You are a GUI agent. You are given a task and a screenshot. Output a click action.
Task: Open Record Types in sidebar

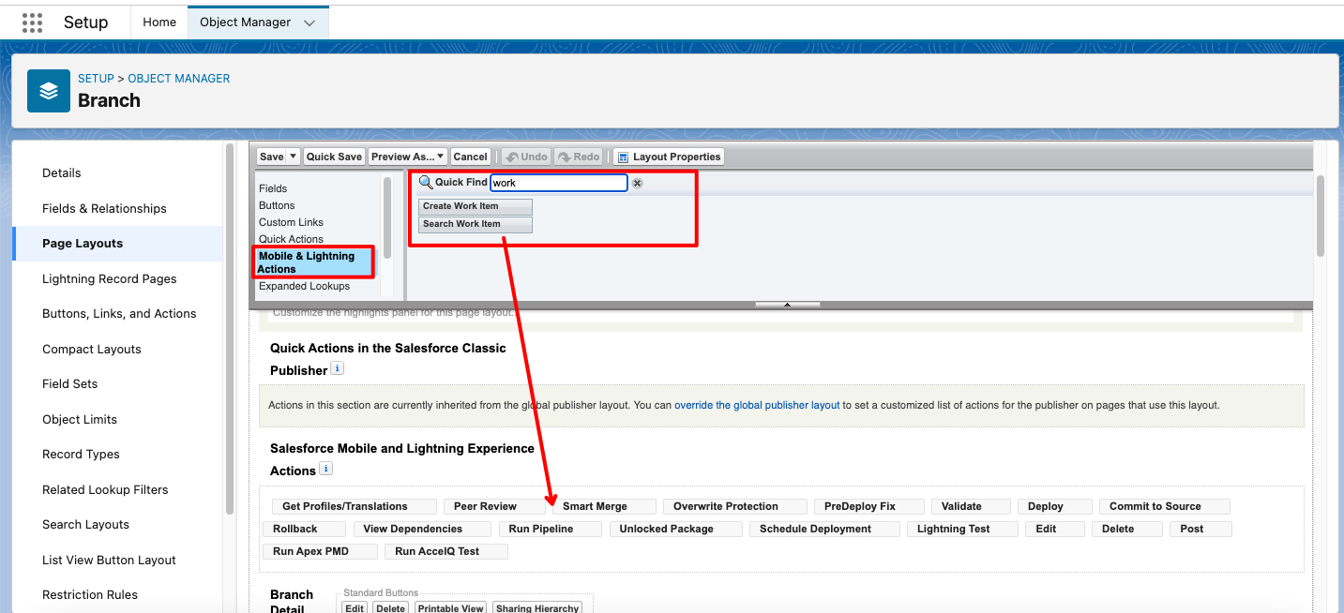(x=81, y=454)
